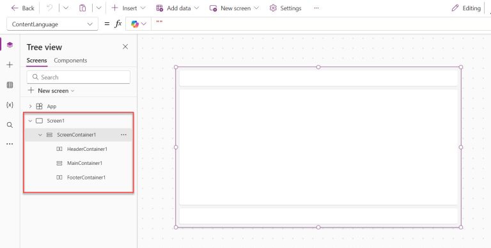Close the Tree view panel

pos(125,47)
